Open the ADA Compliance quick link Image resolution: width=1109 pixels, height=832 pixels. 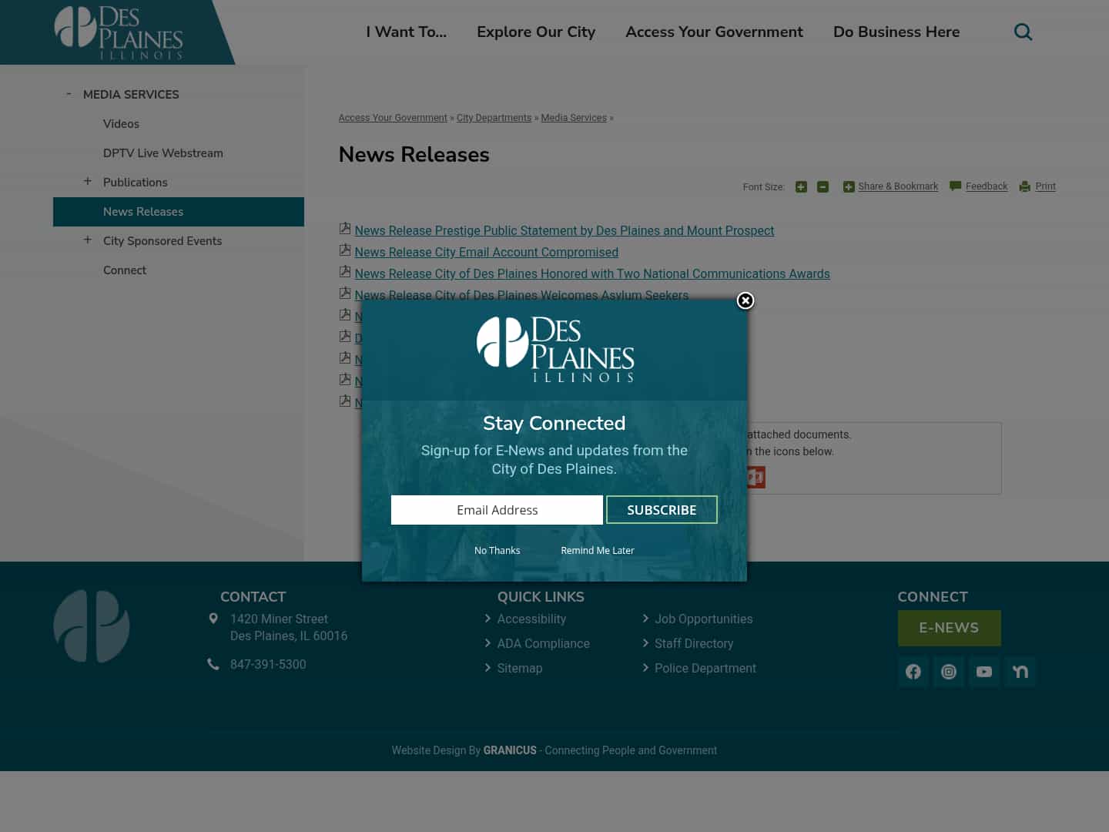coord(544,644)
